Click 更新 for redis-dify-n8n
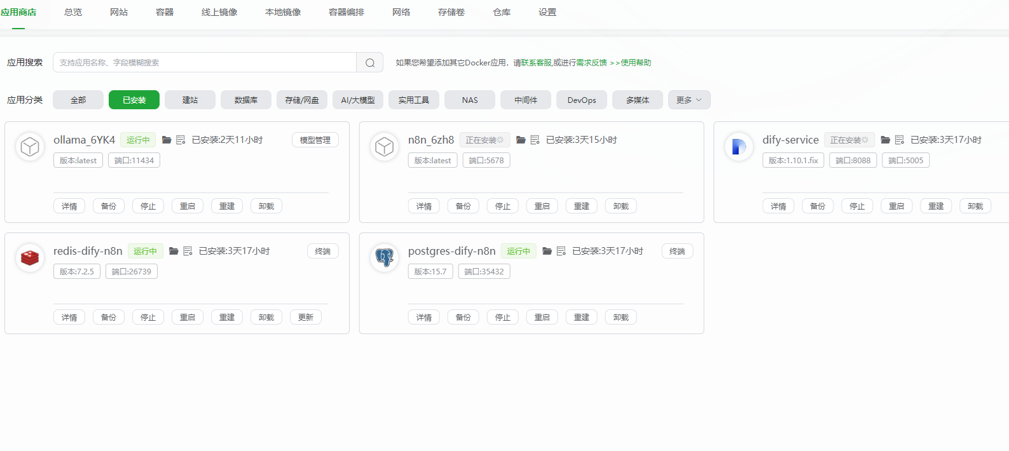Screen dimensions: 1009x451 [306, 317]
